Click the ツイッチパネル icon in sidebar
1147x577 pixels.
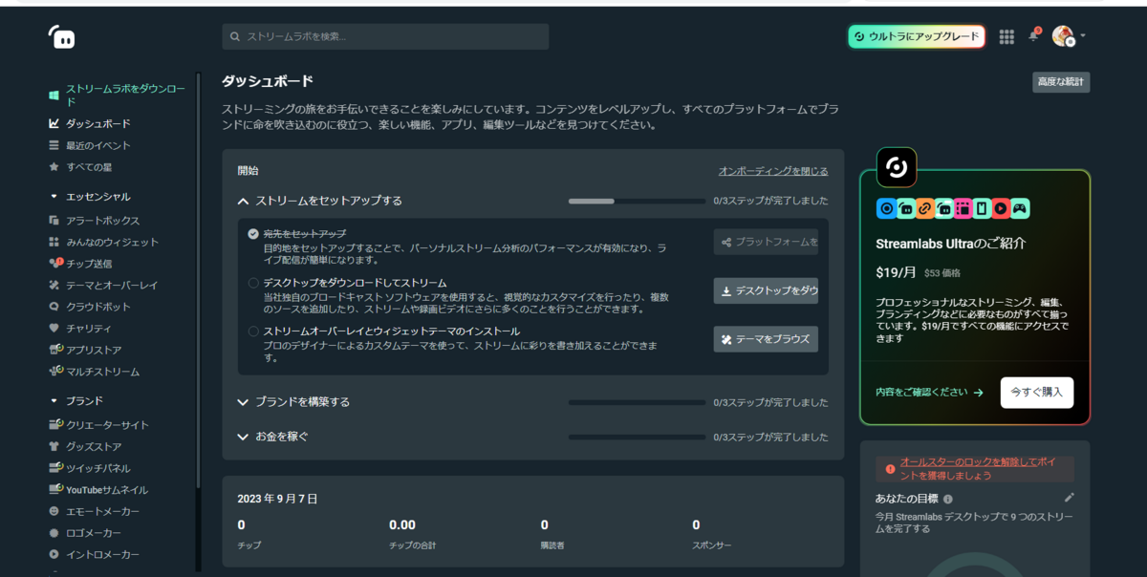[x=56, y=467]
